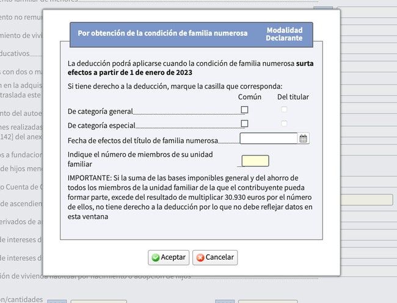Click the 'surta efectos a partir de 1 de enero de 2023' bold text
The image size is (397, 303).
coord(191,68)
